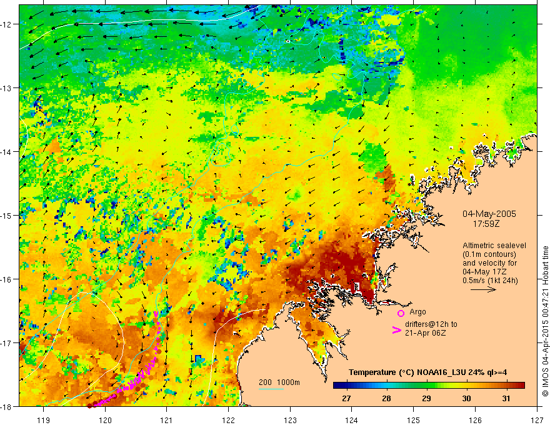
Task: Click the latitude axis label -15
Action: (x=6, y=215)
